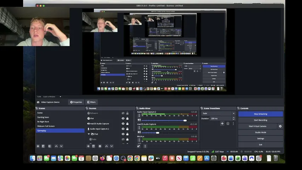Hide the Chat folder group
The image size is (302, 170).
tap(123, 134)
